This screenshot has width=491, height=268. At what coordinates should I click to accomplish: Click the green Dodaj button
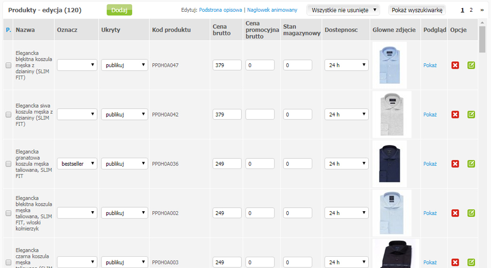[119, 10]
